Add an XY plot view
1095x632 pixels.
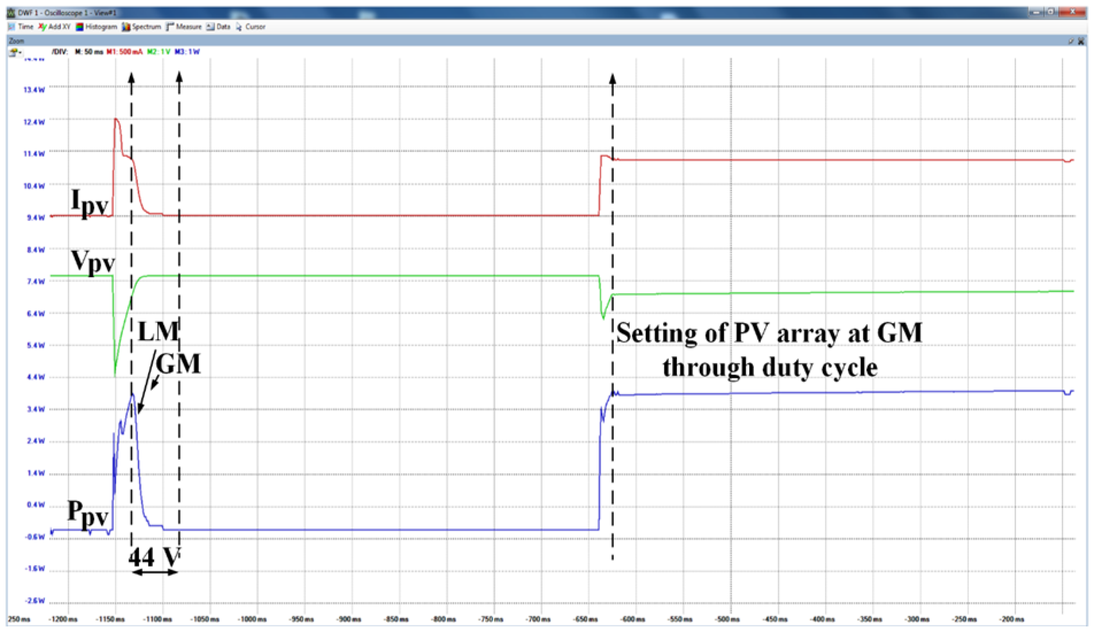pos(54,27)
